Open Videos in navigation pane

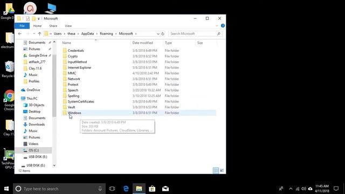pyautogui.click(x=33, y=144)
